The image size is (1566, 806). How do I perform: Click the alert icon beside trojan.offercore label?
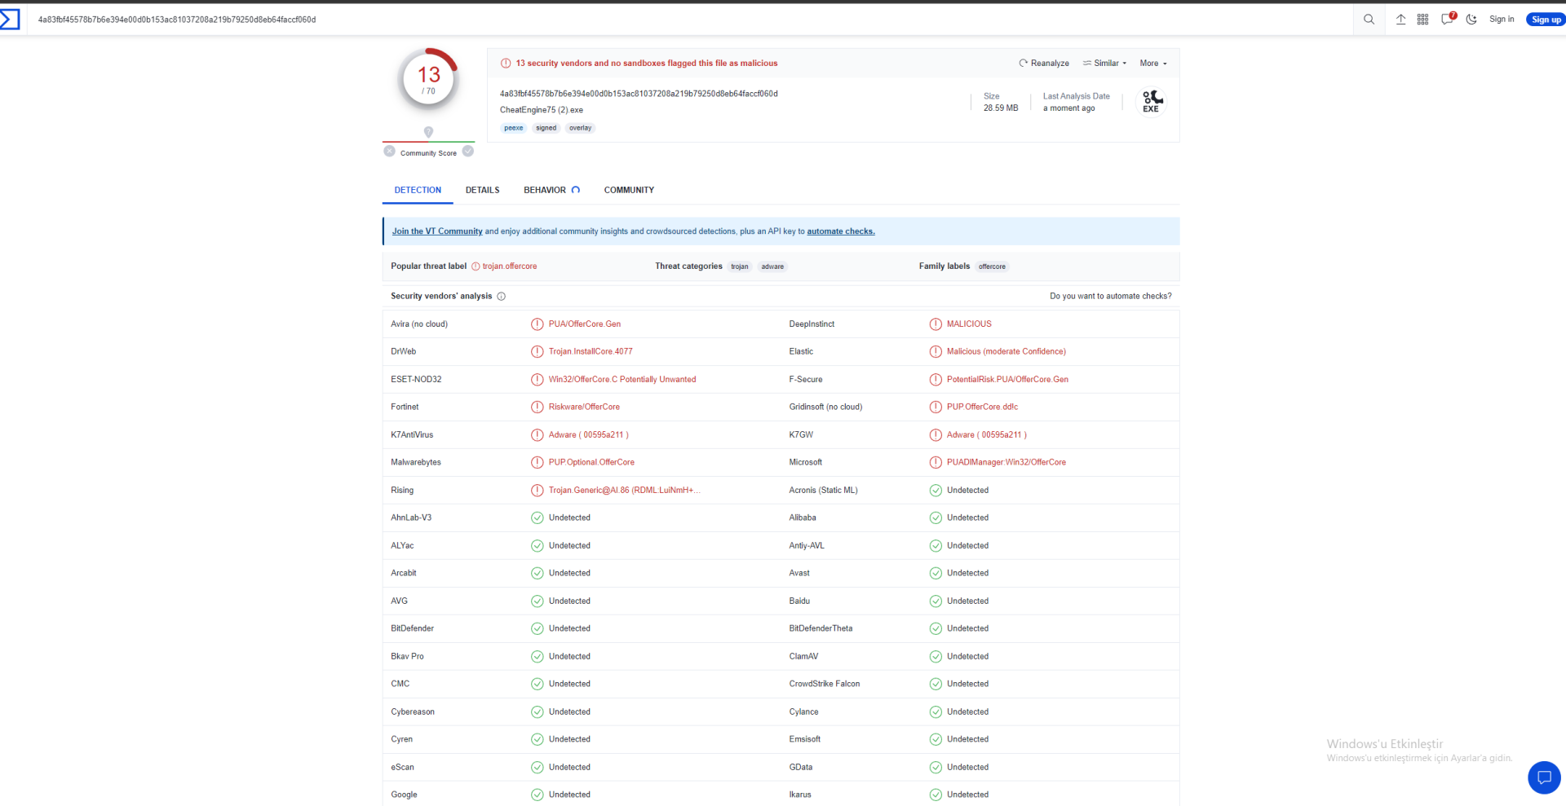pyautogui.click(x=476, y=266)
